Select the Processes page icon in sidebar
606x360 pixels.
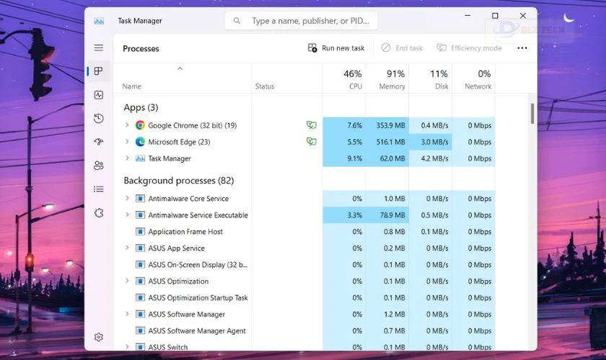pos(99,71)
